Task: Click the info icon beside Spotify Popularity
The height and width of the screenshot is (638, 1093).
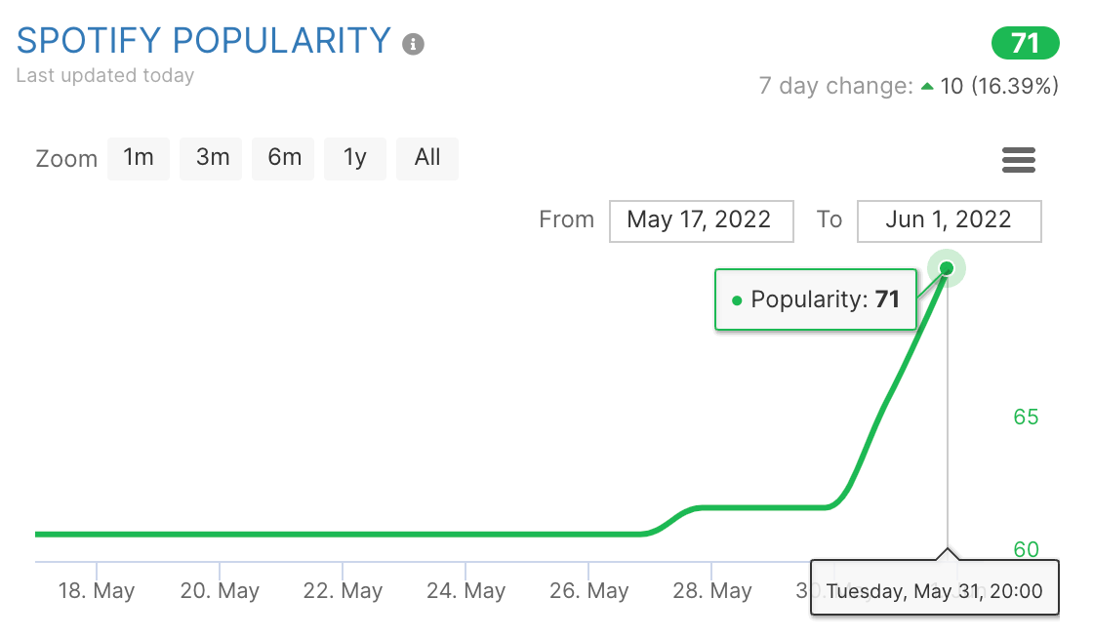Action: 414,44
